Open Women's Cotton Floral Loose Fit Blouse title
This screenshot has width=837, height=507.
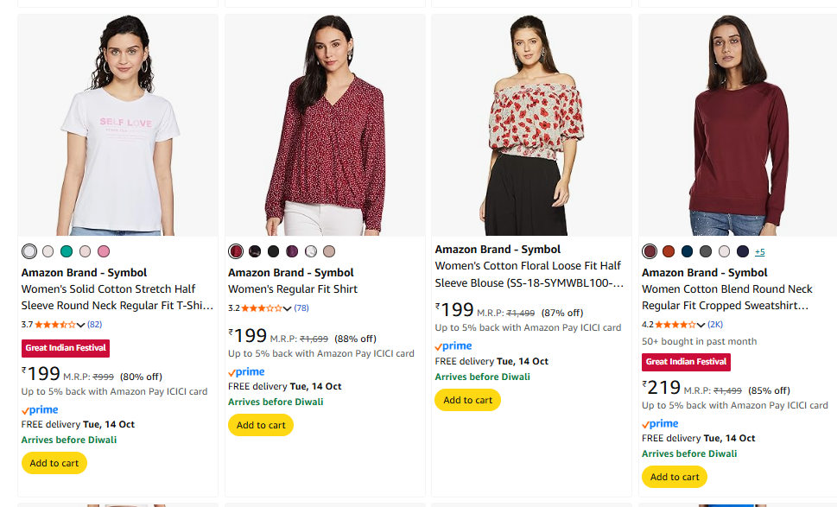coord(528,266)
